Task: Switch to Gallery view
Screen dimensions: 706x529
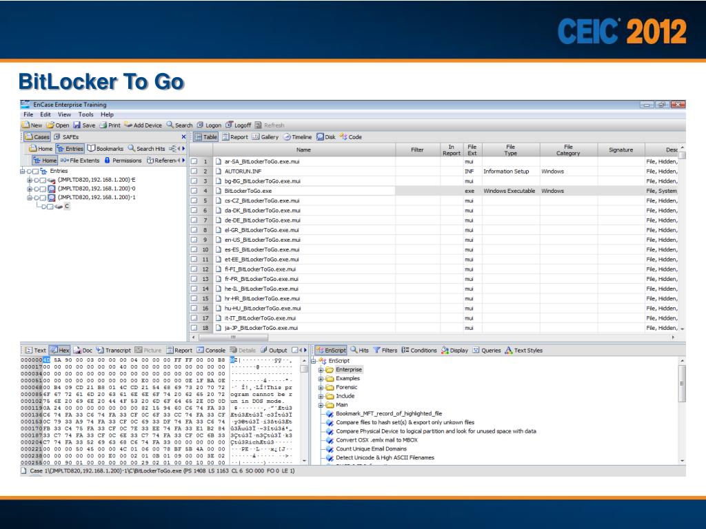Action: coord(265,137)
